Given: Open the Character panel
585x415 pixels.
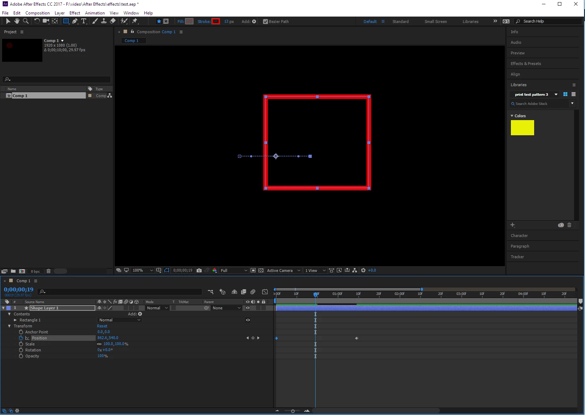Looking at the screenshot, I should pyautogui.click(x=519, y=236).
